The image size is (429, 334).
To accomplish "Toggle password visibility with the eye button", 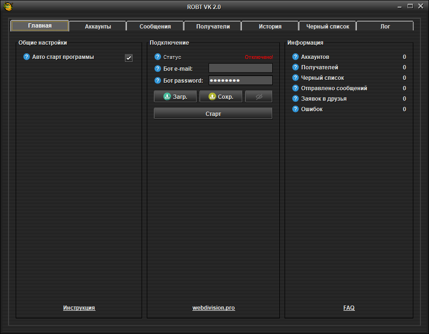I will pyautogui.click(x=258, y=96).
